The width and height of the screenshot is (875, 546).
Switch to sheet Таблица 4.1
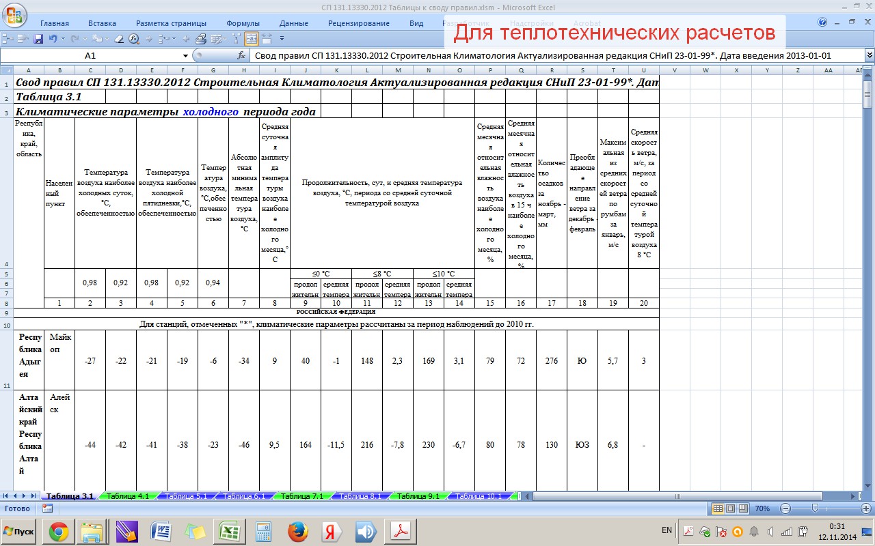click(x=127, y=496)
